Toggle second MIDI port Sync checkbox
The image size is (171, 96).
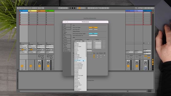[x=98, y=57]
